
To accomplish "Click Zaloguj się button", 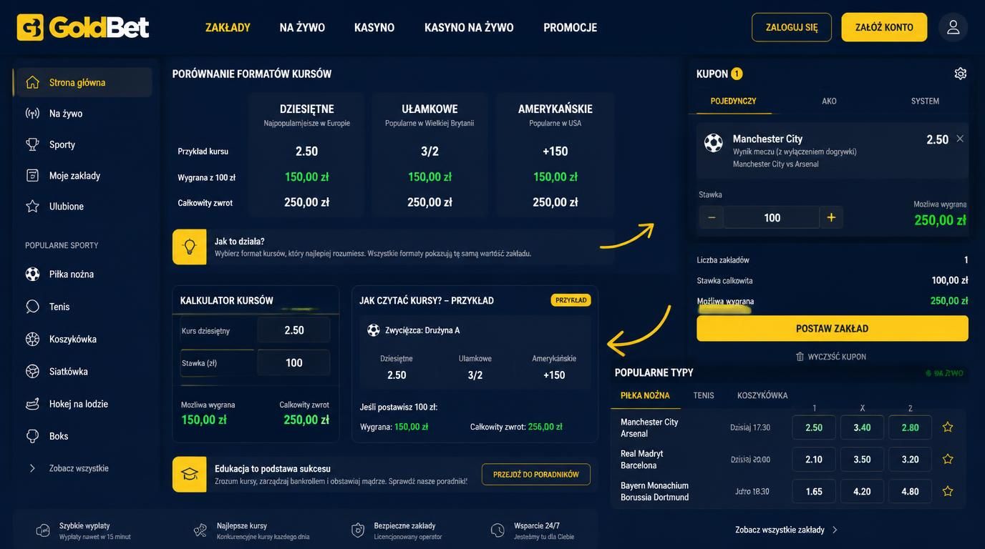I will click(x=792, y=27).
